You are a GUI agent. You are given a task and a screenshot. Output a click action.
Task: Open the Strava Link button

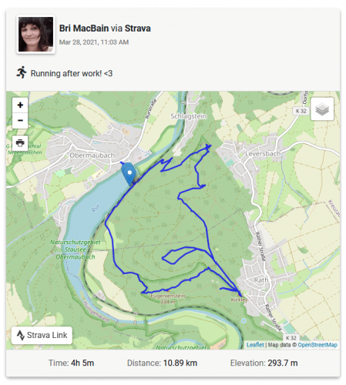42,335
